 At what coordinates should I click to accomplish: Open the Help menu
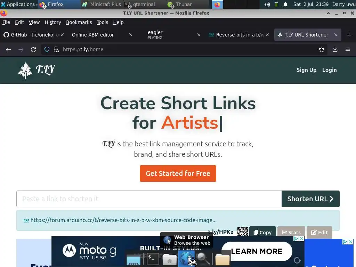coord(118,22)
